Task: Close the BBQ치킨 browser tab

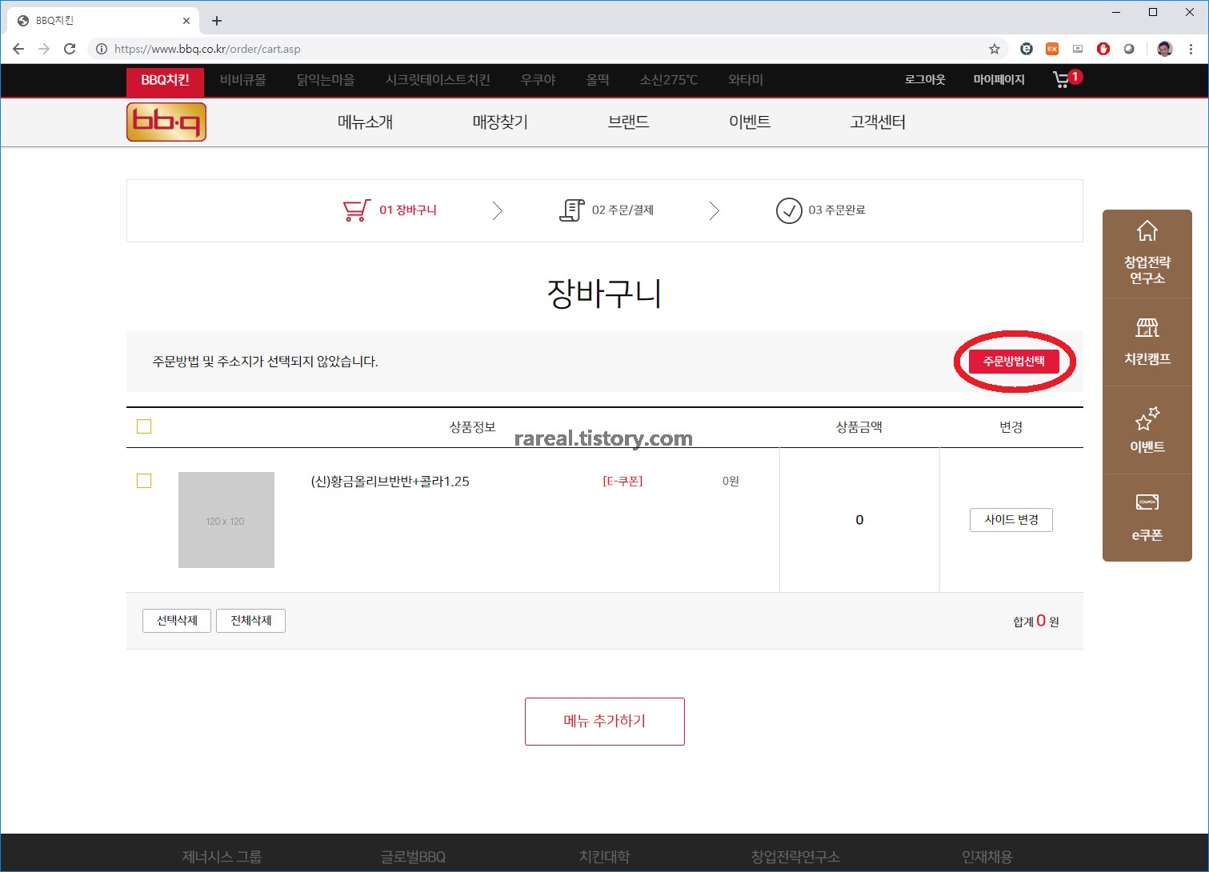Action: tap(186, 21)
